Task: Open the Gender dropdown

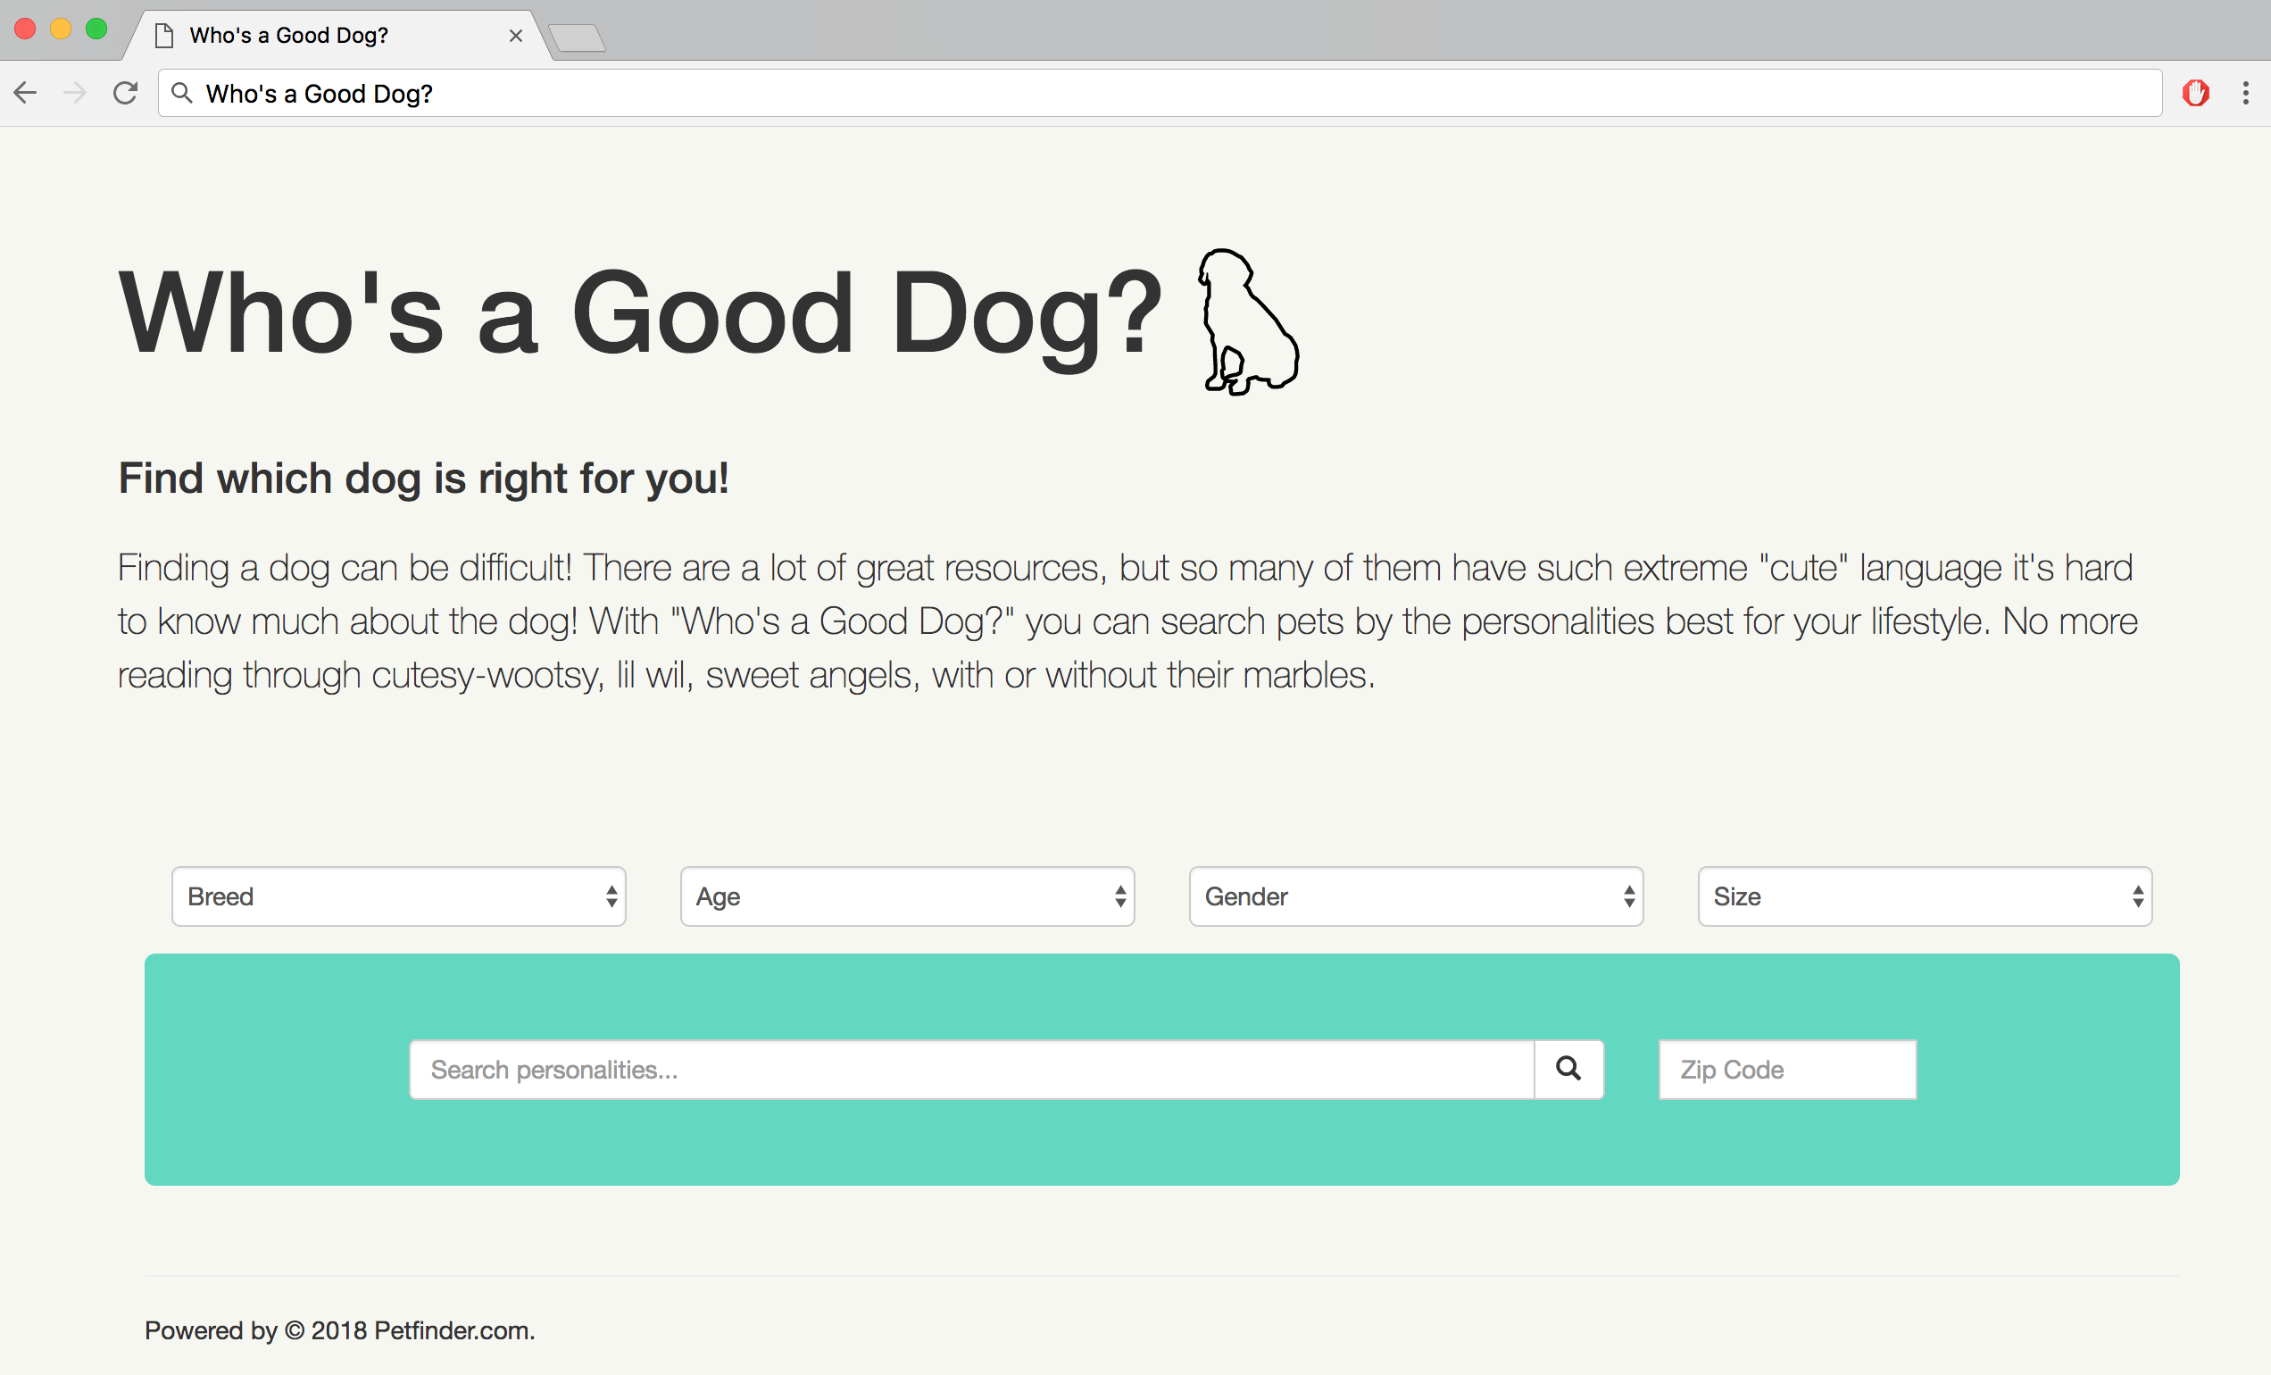Action: 1416,896
